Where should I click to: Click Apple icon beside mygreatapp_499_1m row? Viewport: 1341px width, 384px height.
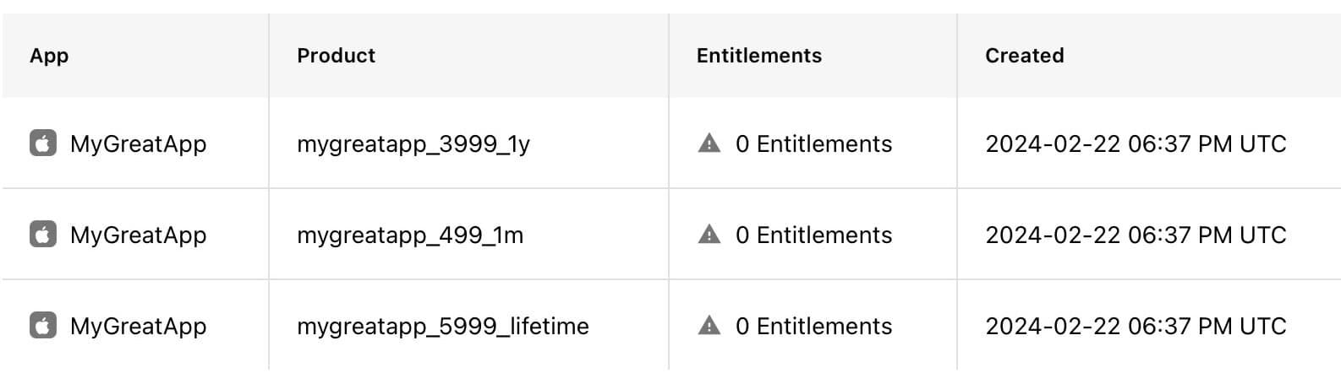tap(43, 235)
